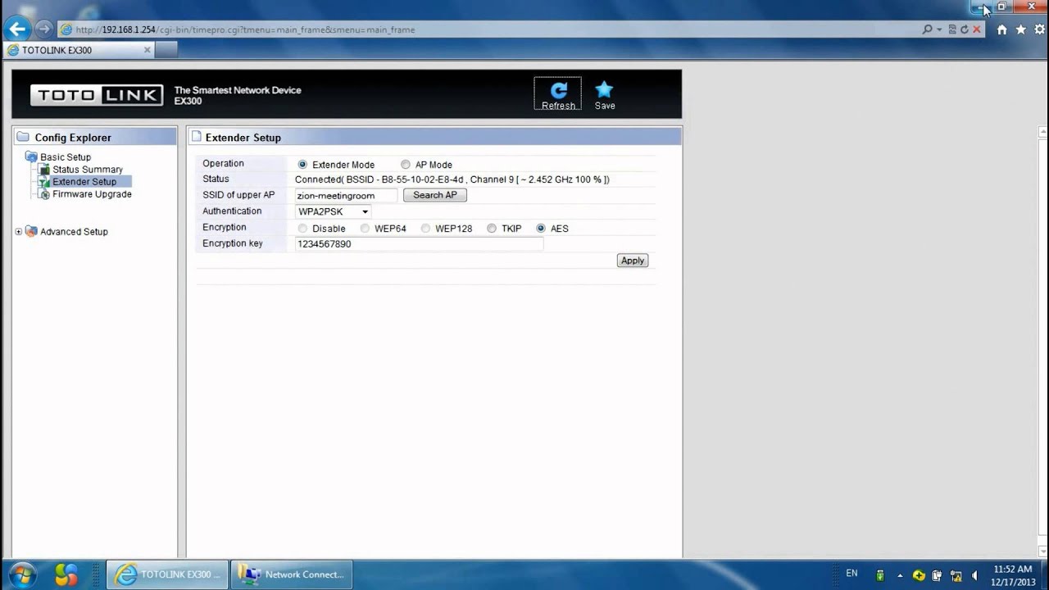This screenshot has width=1049, height=590.
Task: Click the Connected BSSID status text
Action: click(452, 179)
